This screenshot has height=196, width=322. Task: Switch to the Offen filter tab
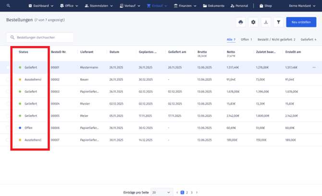[x=246, y=39]
